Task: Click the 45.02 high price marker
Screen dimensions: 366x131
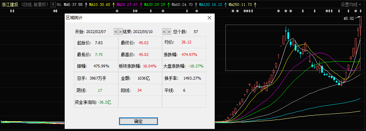Action: click(x=349, y=18)
